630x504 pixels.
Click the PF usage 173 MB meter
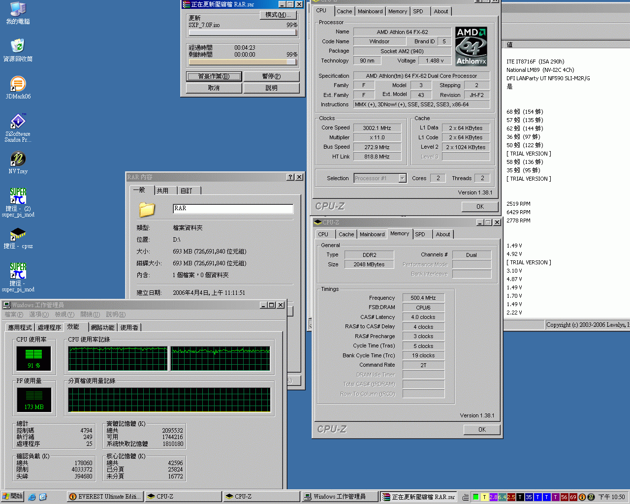tap(34, 400)
